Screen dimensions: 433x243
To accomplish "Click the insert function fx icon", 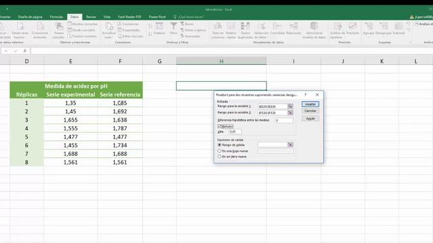I will coord(25,51).
